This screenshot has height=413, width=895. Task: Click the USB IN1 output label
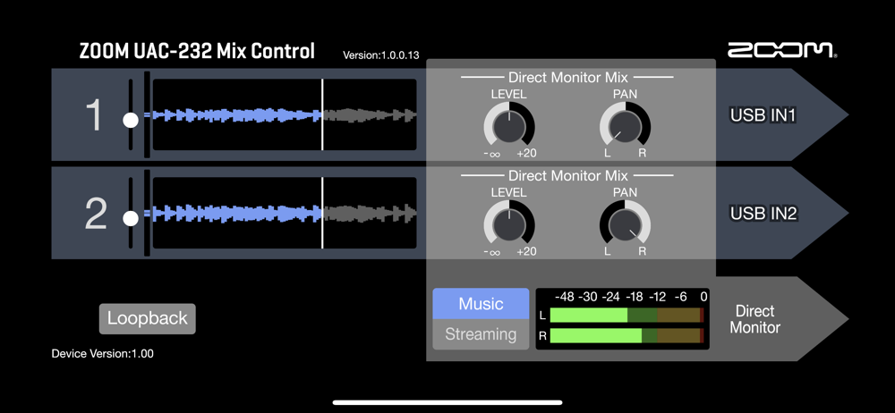(x=763, y=115)
